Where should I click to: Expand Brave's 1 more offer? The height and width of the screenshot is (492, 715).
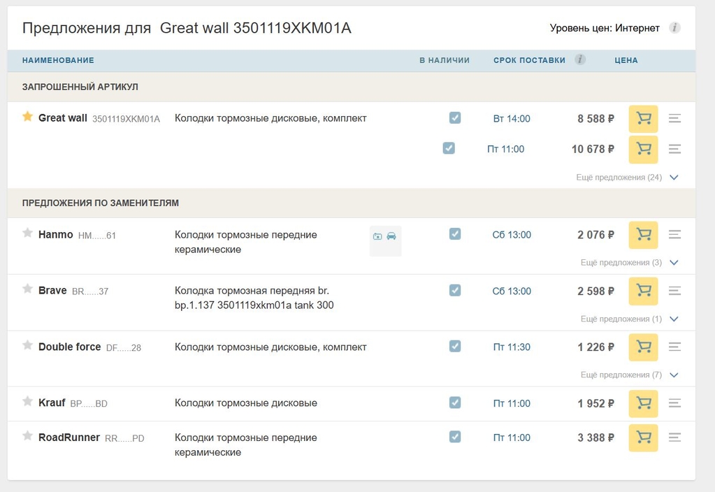tap(629, 319)
